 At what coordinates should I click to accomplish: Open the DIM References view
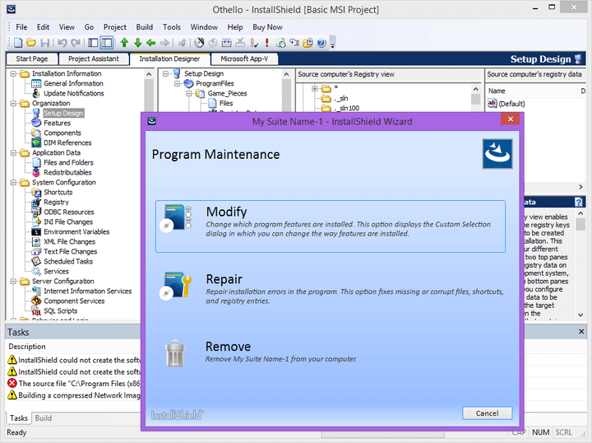(x=67, y=143)
